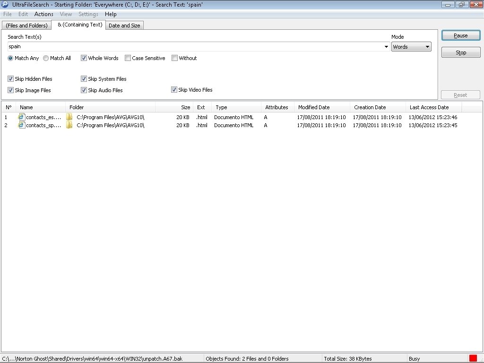Open the File menu
The height and width of the screenshot is (363, 484).
[x=8, y=14]
